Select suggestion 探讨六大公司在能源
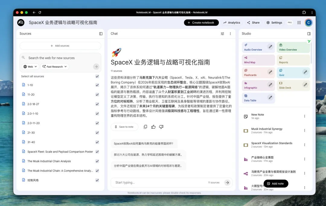326x206 pixels. (149, 155)
